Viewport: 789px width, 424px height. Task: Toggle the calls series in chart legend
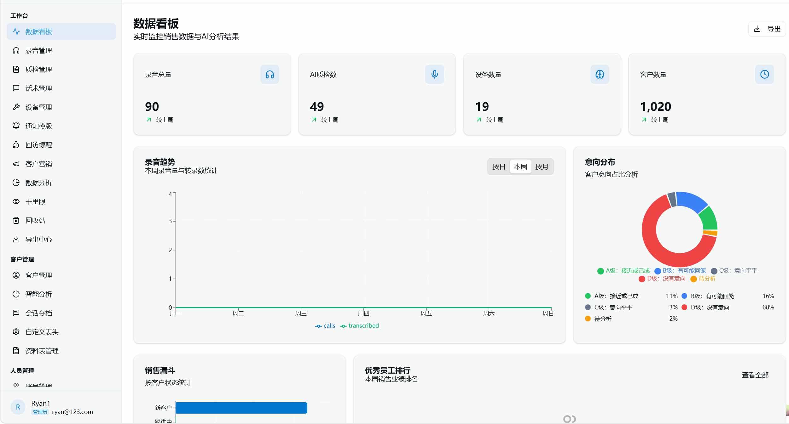point(325,326)
